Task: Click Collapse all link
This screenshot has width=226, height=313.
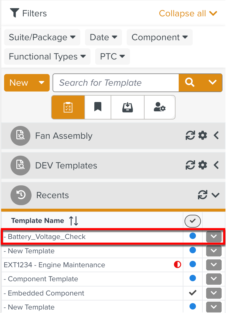Action: pos(188,13)
